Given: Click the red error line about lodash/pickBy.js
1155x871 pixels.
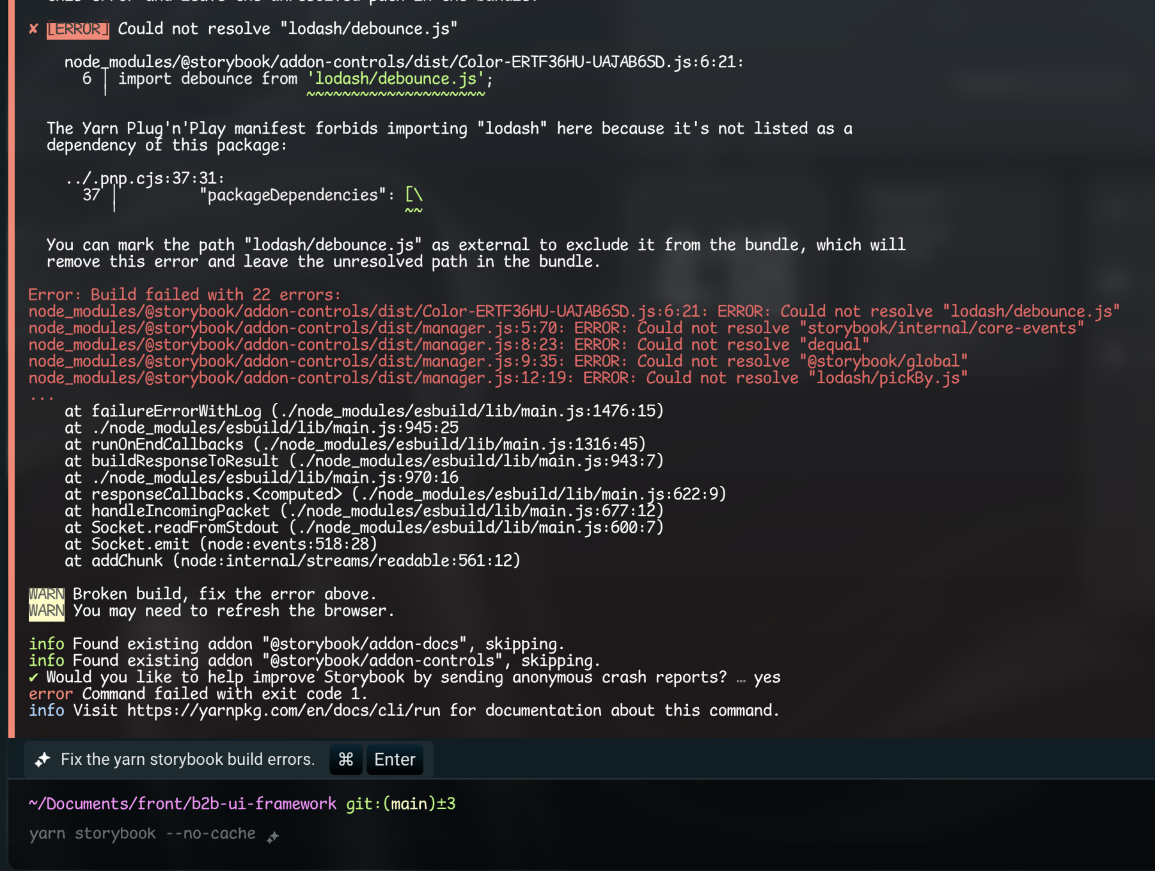Looking at the screenshot, I should (x=498, y=378).
